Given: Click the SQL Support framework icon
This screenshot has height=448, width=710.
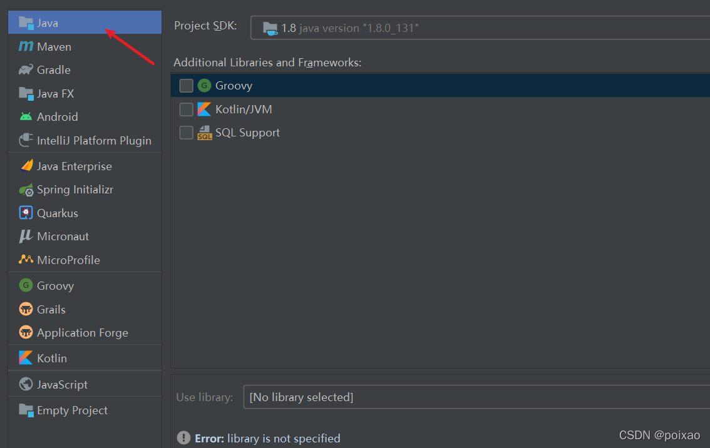Looking at the screenshot, I should click(x=205, y=133).
